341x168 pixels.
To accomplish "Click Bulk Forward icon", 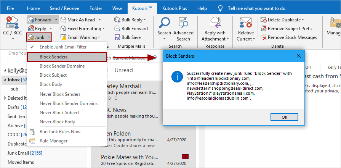I will [117, 29].
